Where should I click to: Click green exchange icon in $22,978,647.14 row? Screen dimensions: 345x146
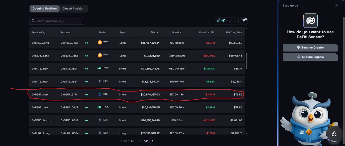click(x=86, y=82)
